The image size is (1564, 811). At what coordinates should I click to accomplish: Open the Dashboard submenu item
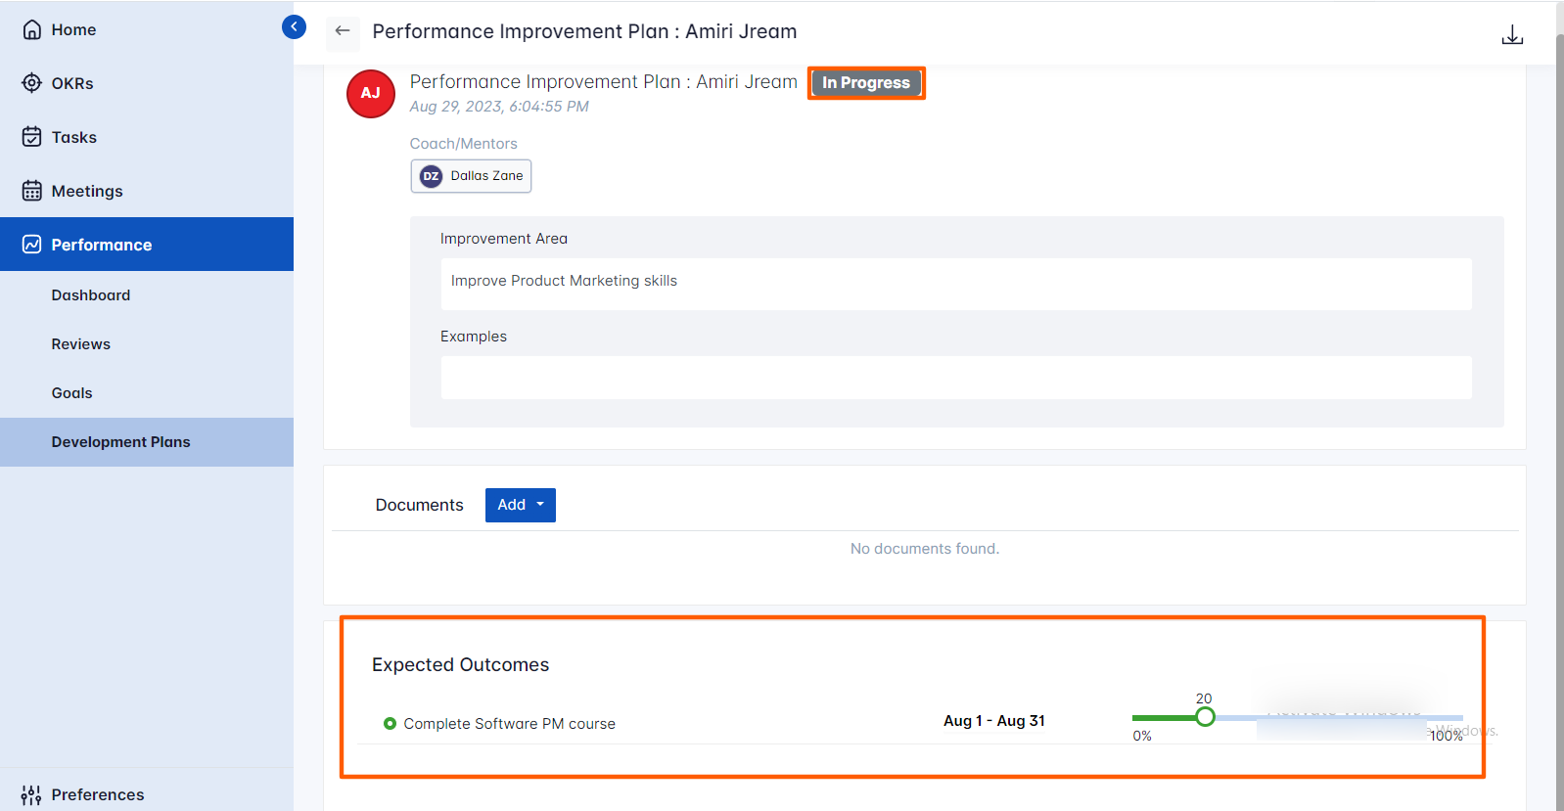click(x=91, y=295)
